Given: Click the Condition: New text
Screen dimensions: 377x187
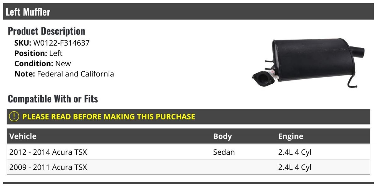Looking at the screenshot, I should (43, 63).
